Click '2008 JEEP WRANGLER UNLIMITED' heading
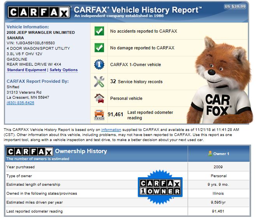Screen dimensions: 262x218 (x=41, y=32)
